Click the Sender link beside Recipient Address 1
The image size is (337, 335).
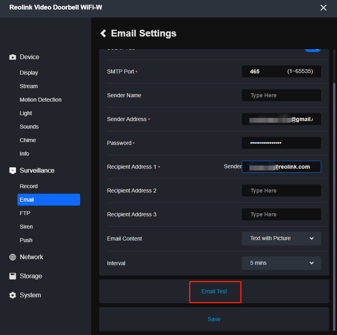(x=233, y=167)
